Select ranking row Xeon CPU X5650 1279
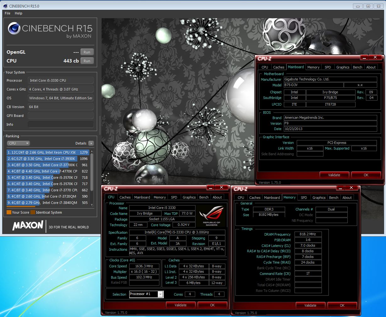Viewport: 386px width, 317px height. pyautogui.click(x=48, y=152)
